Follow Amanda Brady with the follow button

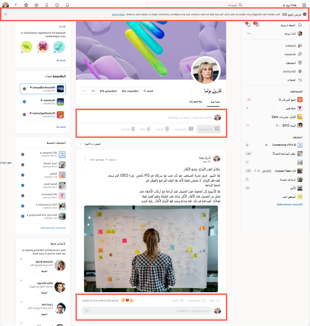[x=43, y=271]
